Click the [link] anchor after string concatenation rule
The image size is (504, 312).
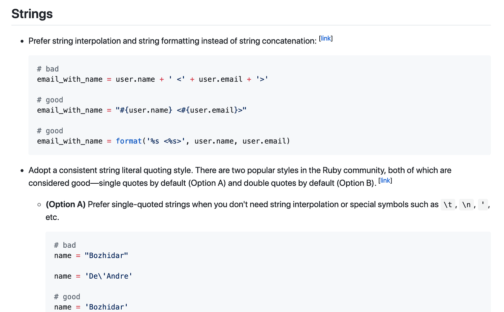pos(326,38)
